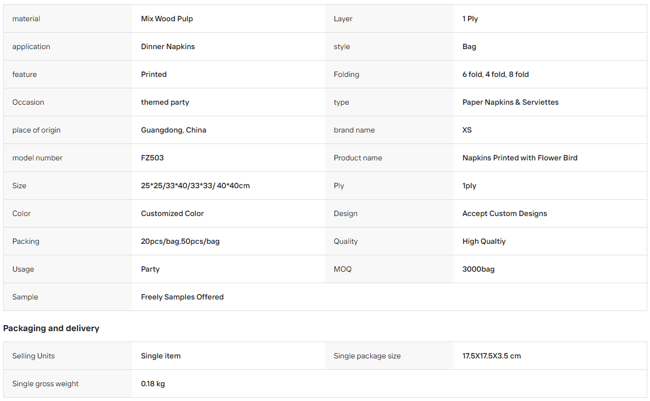Select the High Qualtiy quality value
The height and width of the screenshot is (401, 650).
484,241
